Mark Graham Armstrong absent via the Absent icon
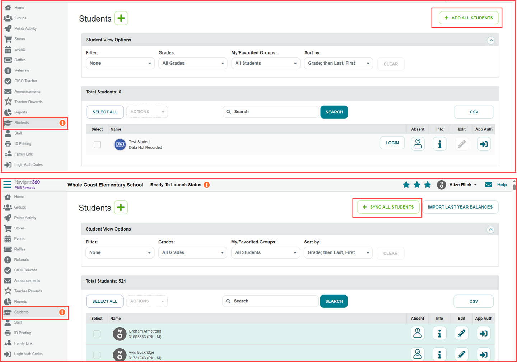Image resolution: width=517 pixels, height=362 pixels. click(x=418, y=333)
